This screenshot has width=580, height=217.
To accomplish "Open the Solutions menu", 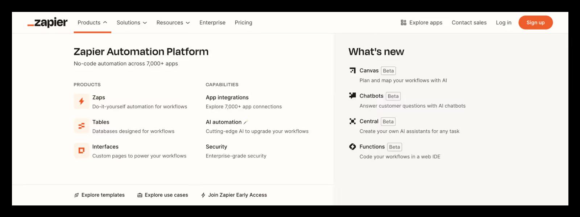I will [132, 22].
